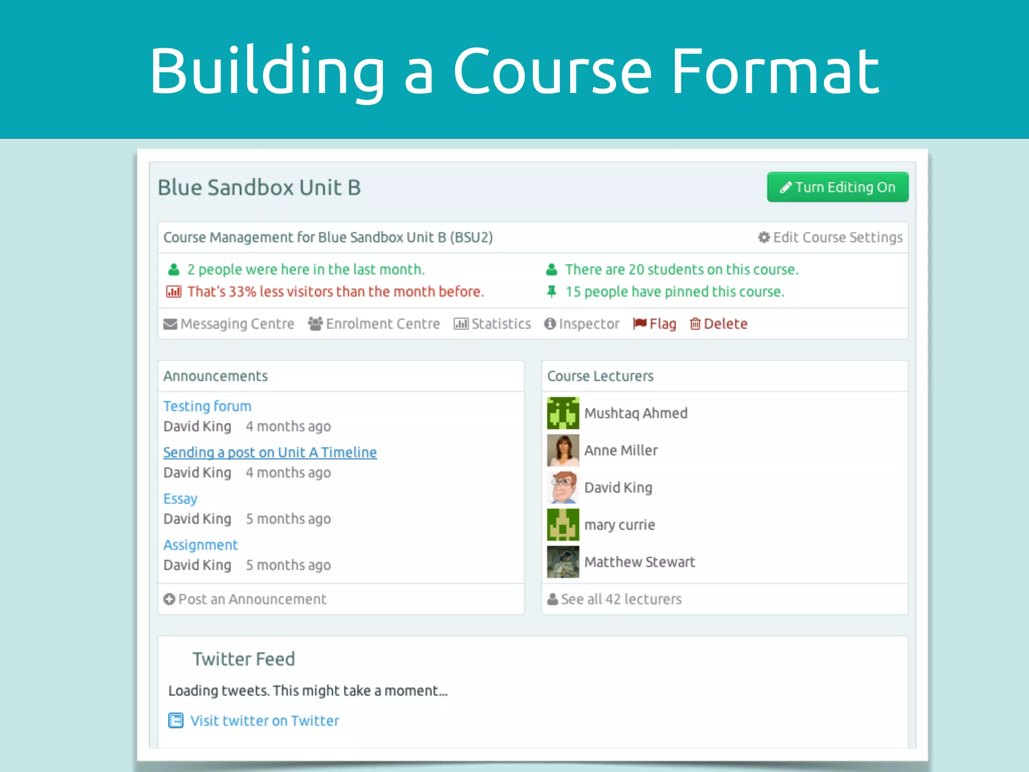Screen dimensions: 1029x772
Task: Select lecturer name Anne Miller
Action: (x=621, y=450)
